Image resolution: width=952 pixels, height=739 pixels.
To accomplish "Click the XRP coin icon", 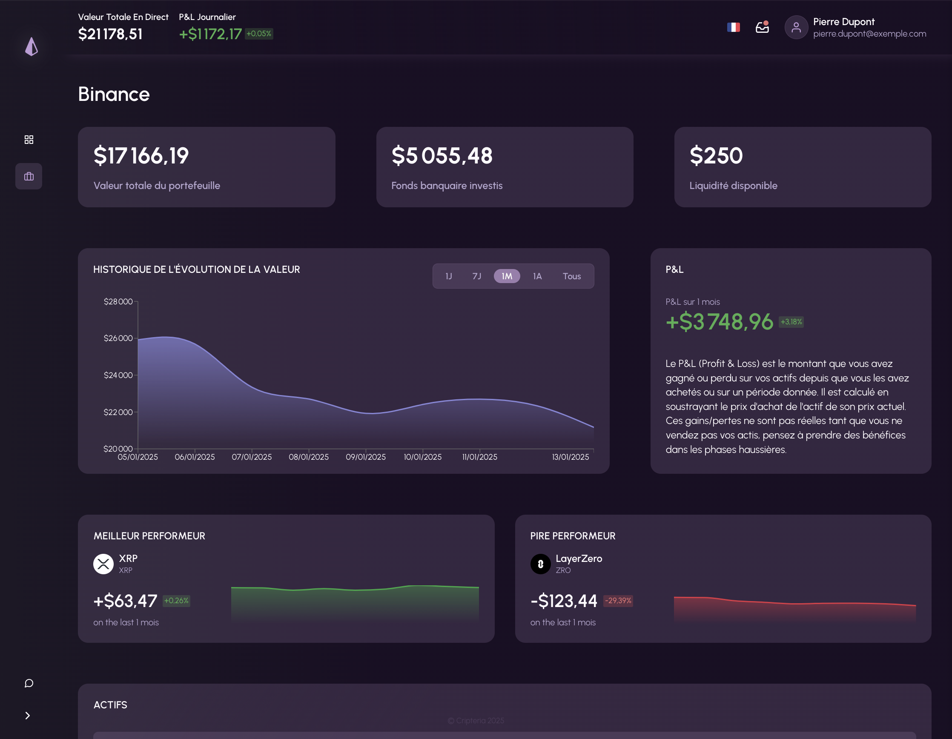I will tap(103, 564).
